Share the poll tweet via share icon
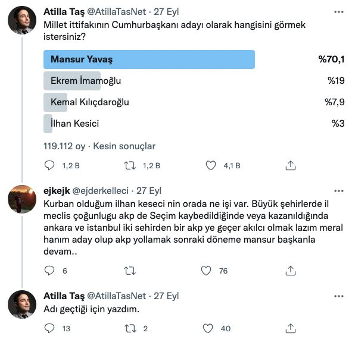Screen dimensions: 352x339 291,165
